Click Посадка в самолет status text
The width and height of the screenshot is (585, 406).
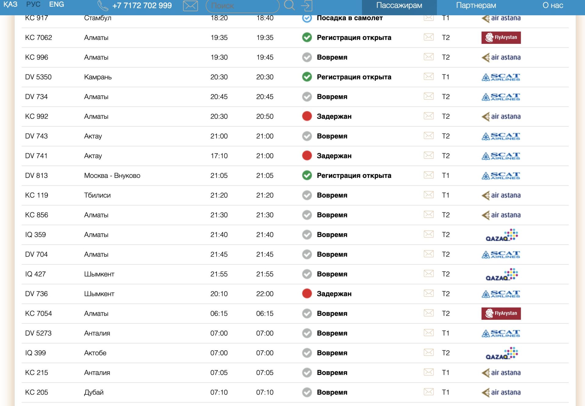click(x=350, y=18)
